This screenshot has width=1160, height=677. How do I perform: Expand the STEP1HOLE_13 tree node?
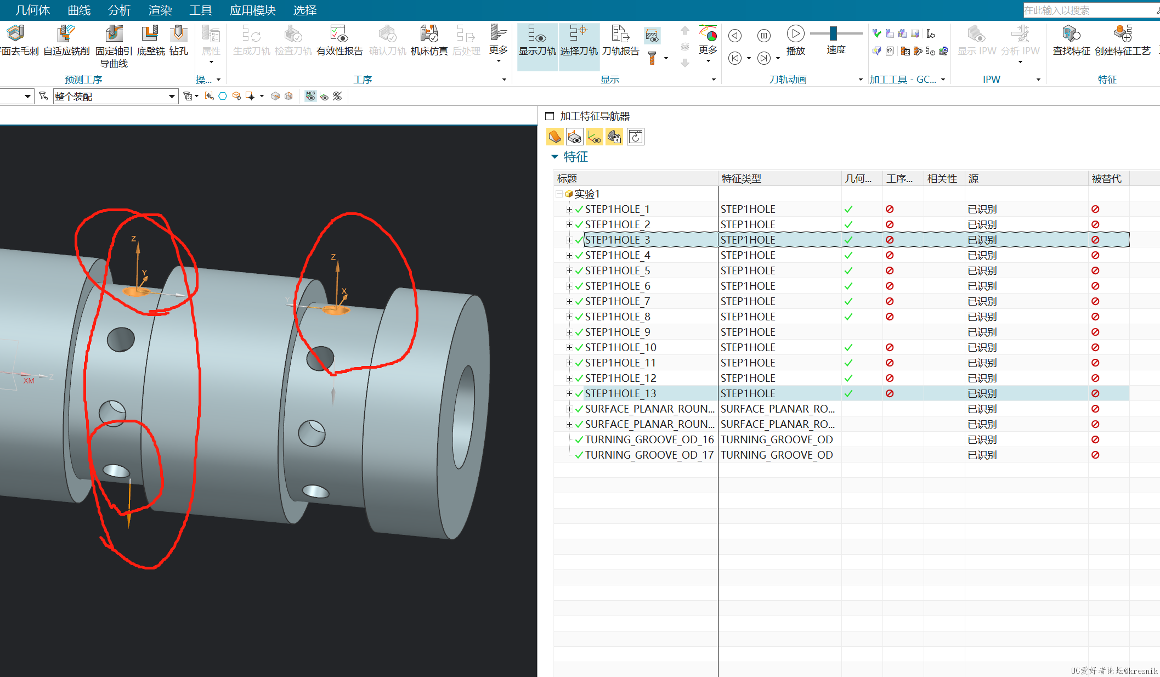tap(569, 393)
